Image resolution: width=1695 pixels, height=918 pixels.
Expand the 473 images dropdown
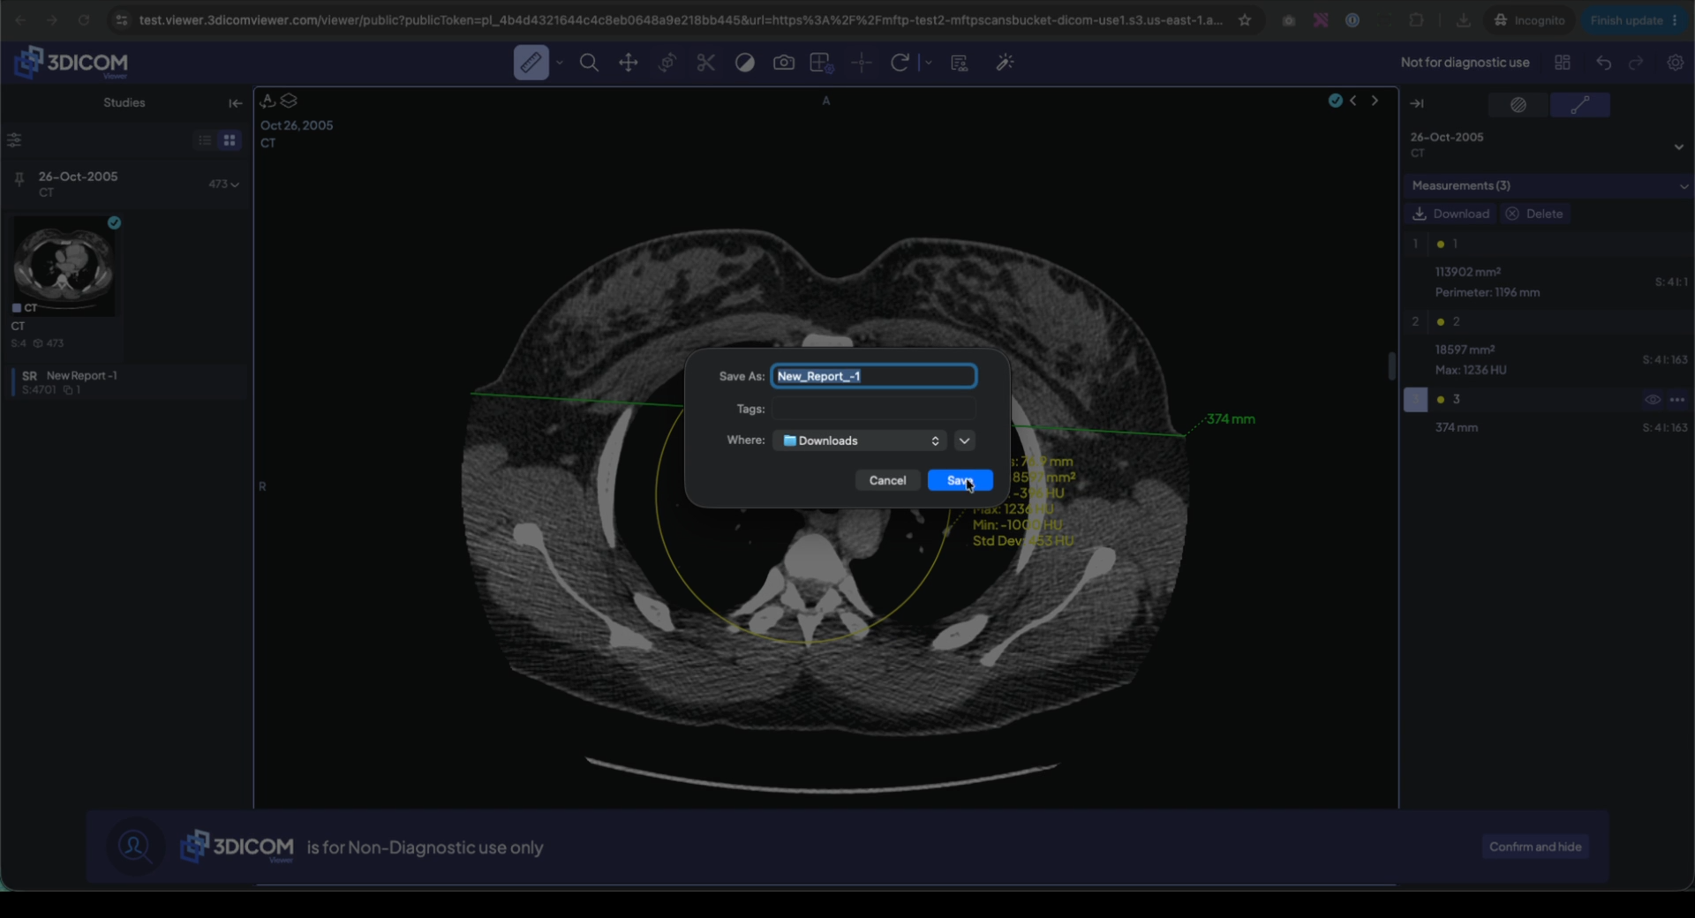[224, 184]
